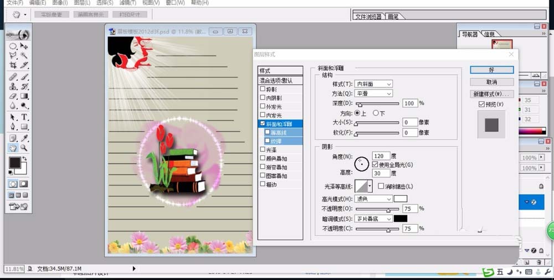Expand the 方法(Q) technique dropdown
Viewport: 554px width, 280px height.
[x=374, y=94]
